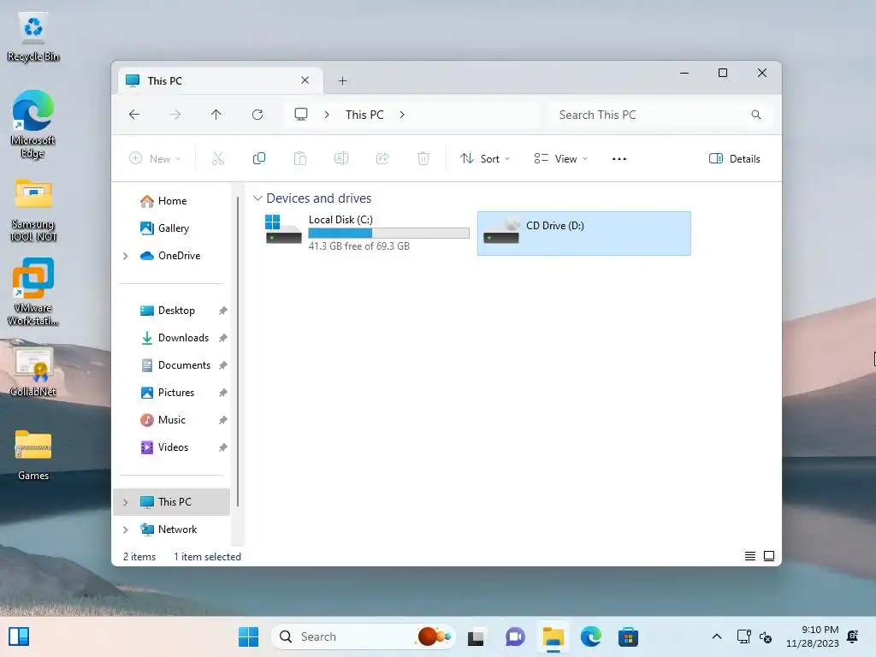Viewport: 876px width, 657px height.
Task: Add a new tab in Explorer
Action: click(342, 81)
